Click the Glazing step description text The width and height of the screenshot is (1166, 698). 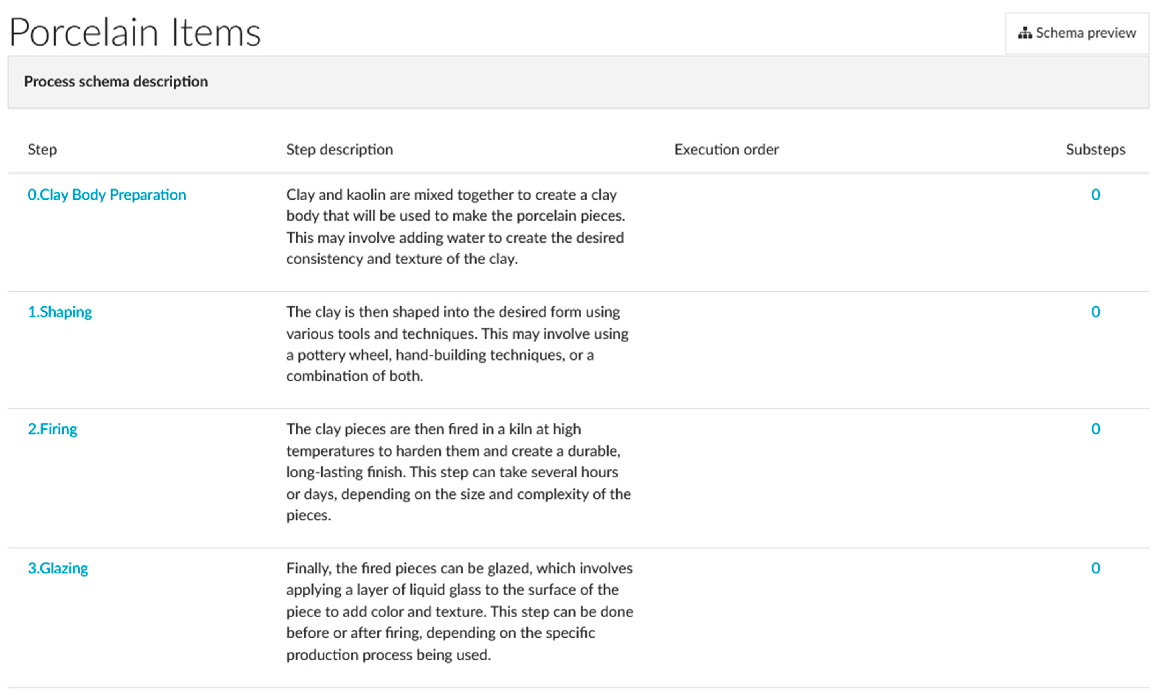tap(459, 611)
